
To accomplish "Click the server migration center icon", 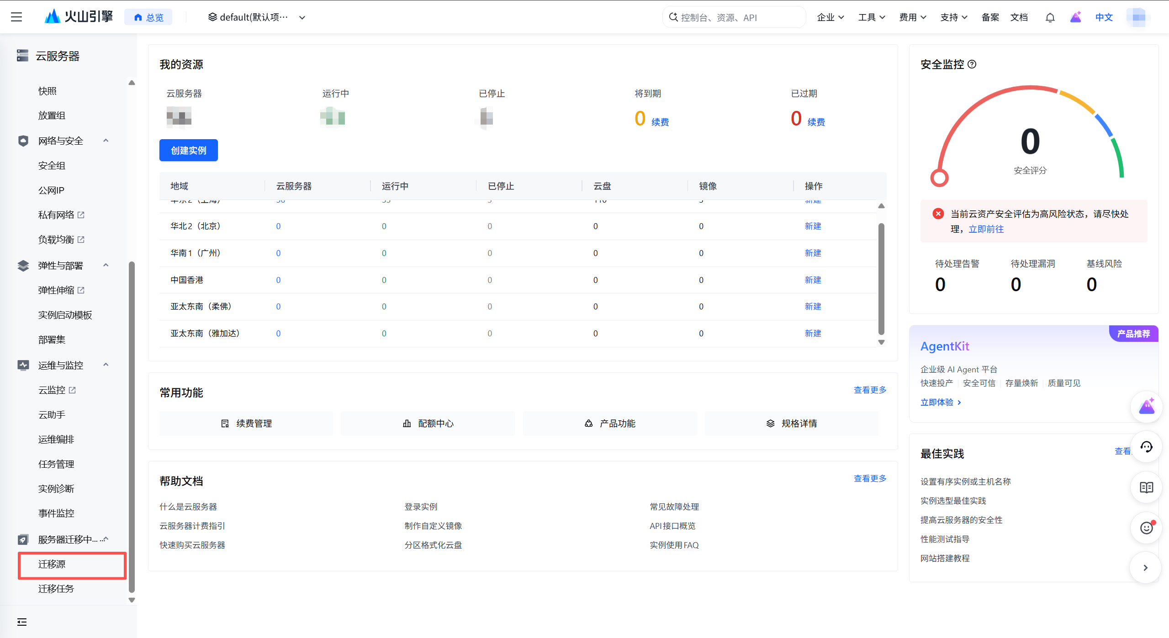I will [23, 539].
